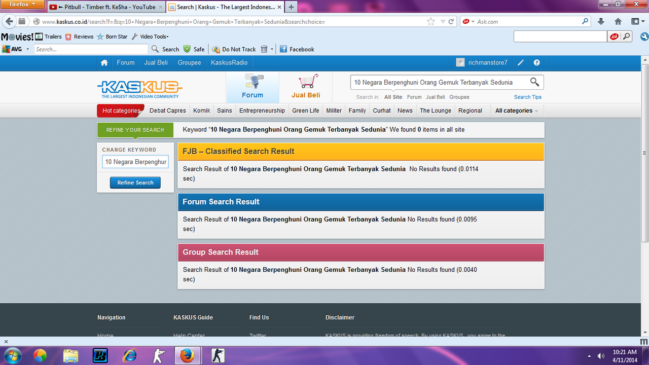
Task: Bookmark this page with the star icon
Action: coord(431,21)
